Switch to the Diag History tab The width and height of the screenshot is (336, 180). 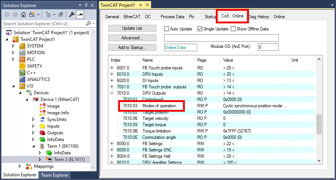point(259,17)
